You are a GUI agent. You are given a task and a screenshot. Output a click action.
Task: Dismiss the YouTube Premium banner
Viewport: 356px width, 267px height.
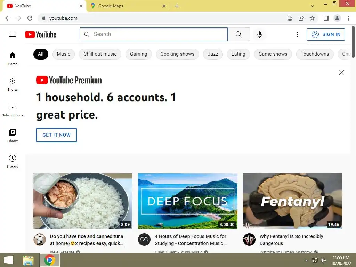341,72
